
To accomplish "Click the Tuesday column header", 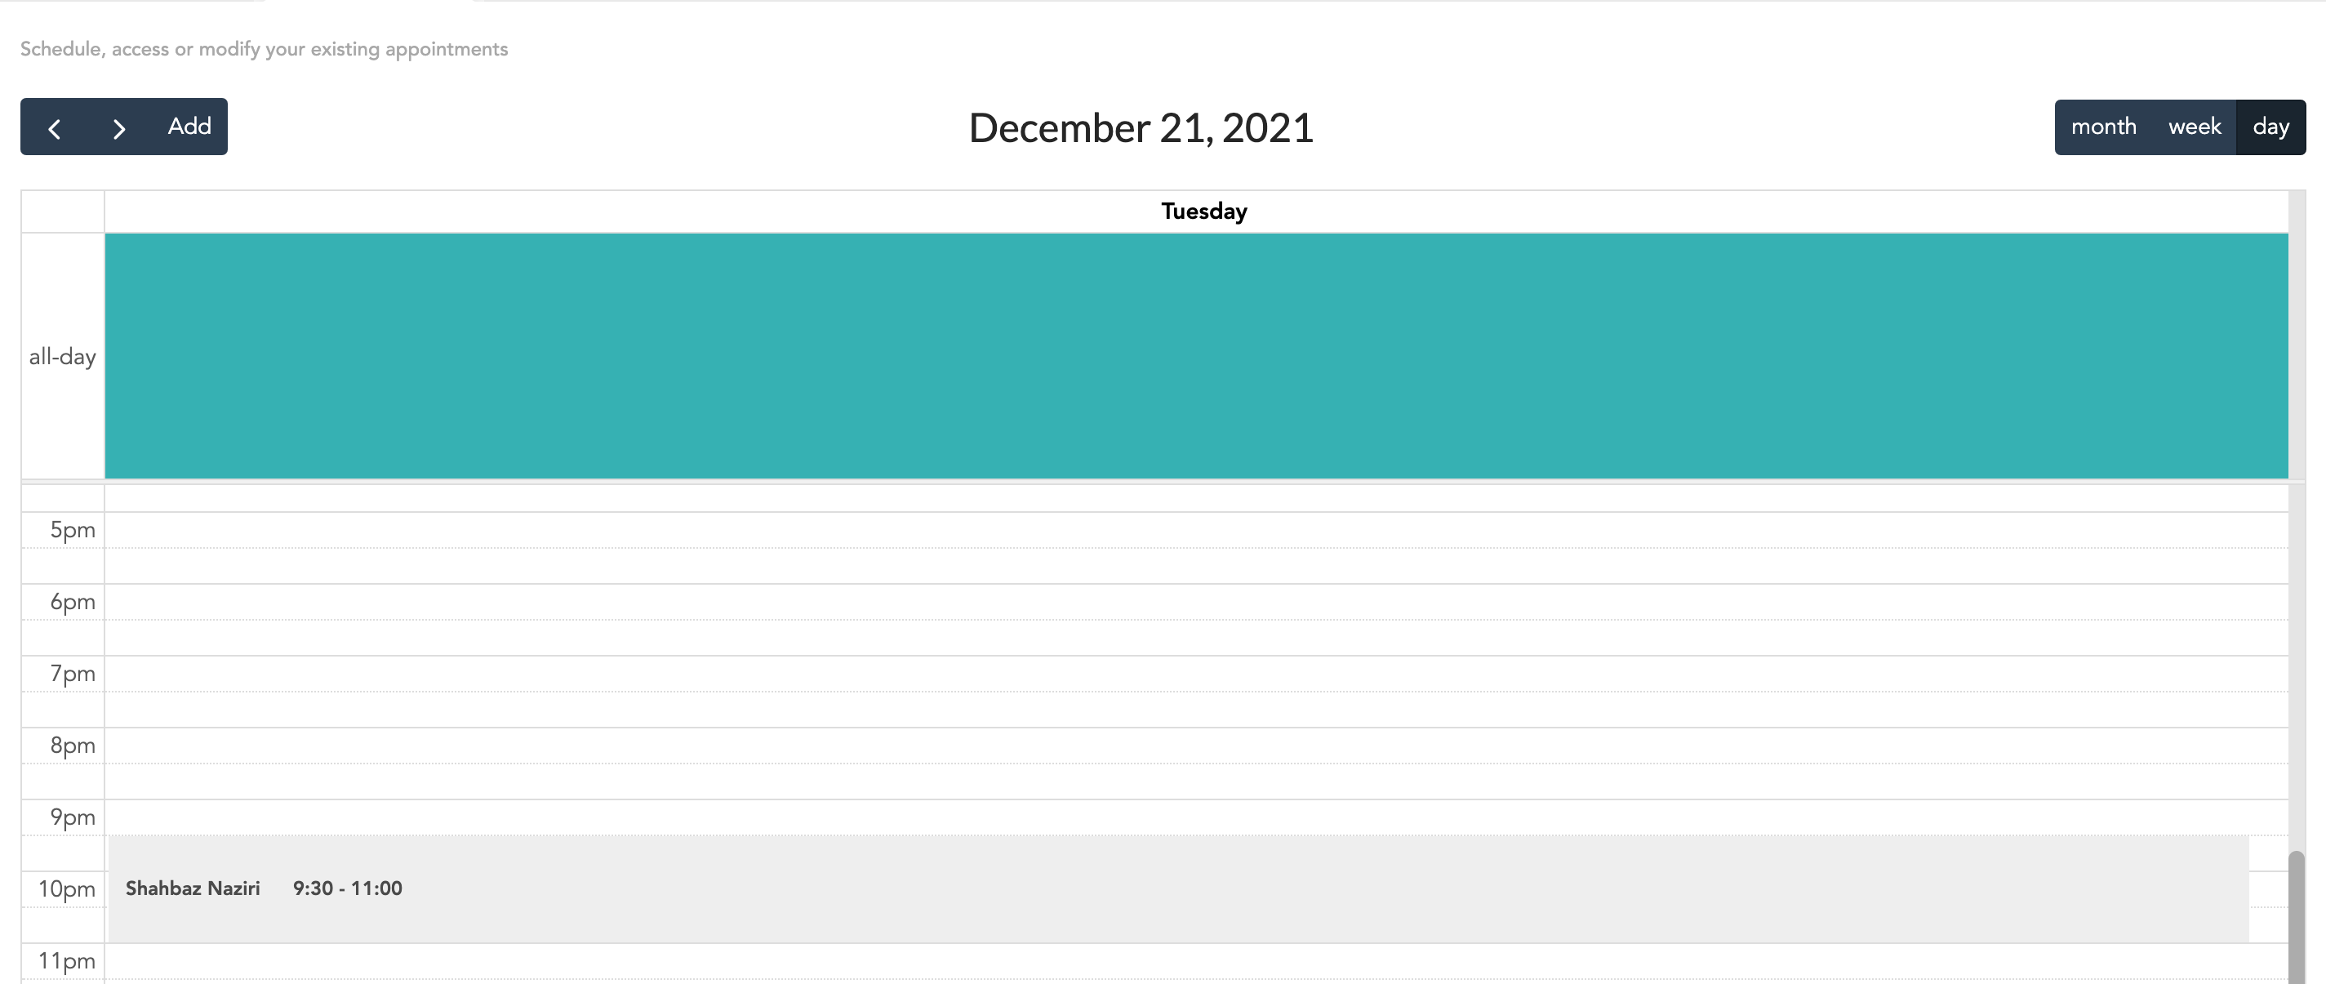I will click(x=1203, y=211).
